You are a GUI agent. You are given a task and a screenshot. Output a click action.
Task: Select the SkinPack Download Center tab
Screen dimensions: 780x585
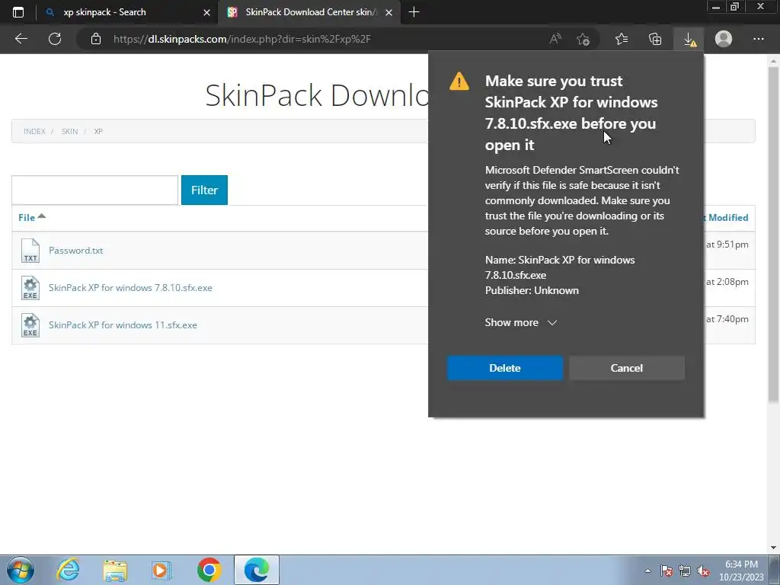pyautogui.click(x=308, y=12)
